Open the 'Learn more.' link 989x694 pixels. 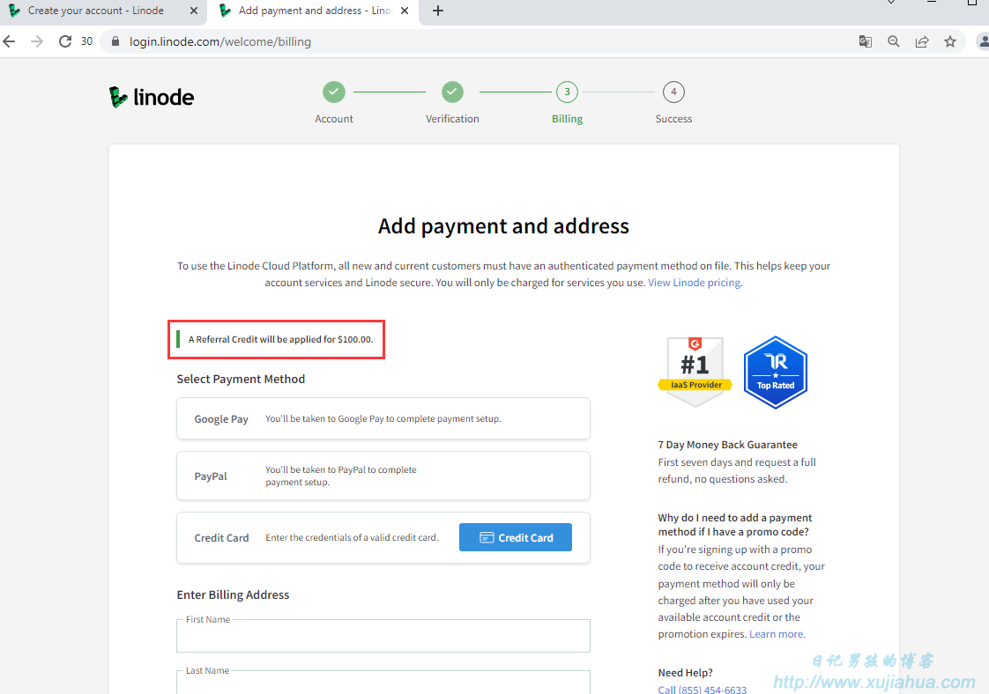pyautogui.click(x=777, y=634)
